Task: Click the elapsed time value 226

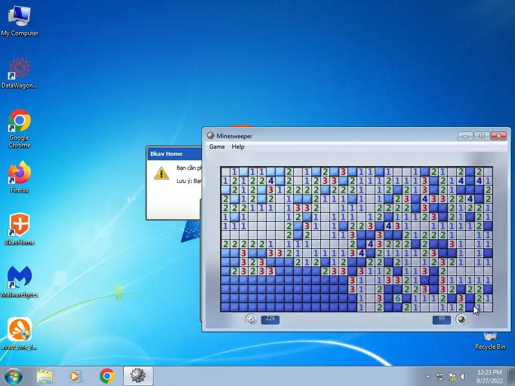Action: tap(270, 319)
